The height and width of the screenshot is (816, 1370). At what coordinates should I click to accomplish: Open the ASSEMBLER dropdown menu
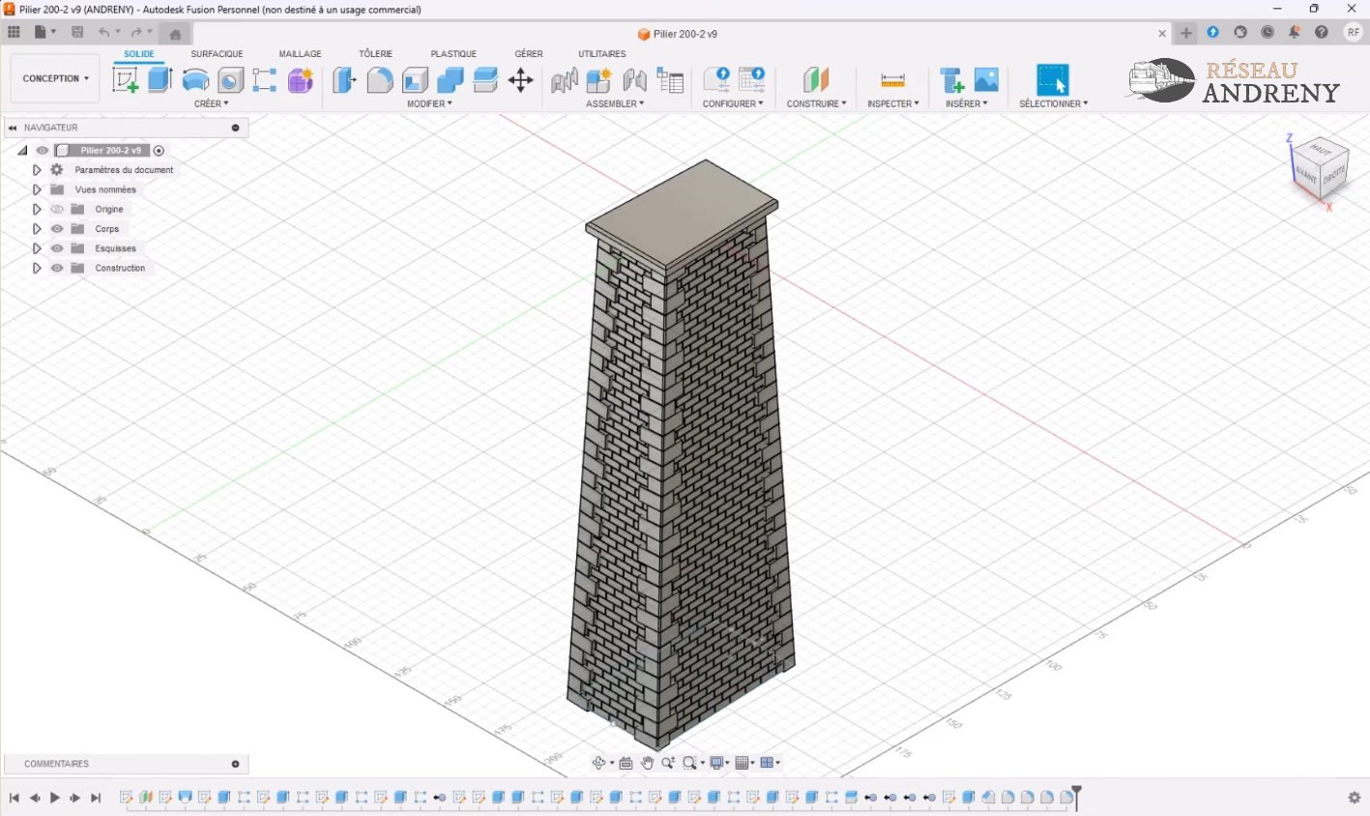pyautogui.click(x=615, y=103)
